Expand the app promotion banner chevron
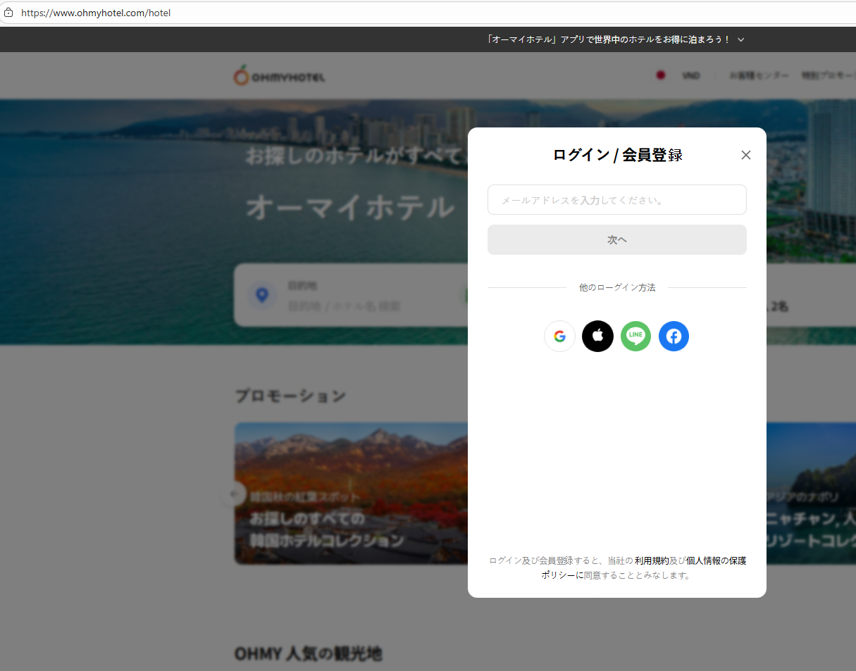Image resolution: width=856 pixels, height=671 pixels. point(740,40)
